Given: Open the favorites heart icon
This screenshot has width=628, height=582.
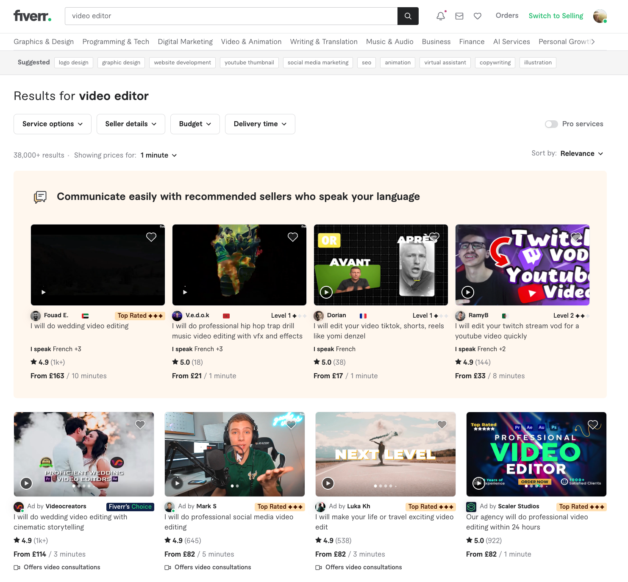Looking at the screenshot, I should [x=477, y=16].
